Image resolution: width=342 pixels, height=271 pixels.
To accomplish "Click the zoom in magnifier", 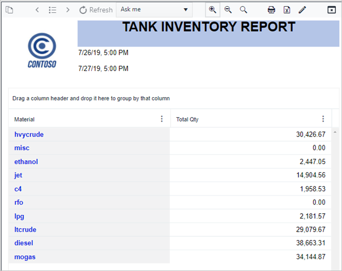I will [x=212, y=10].
